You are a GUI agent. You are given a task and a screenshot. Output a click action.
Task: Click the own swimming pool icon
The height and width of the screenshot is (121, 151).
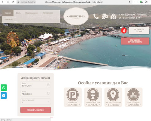pyautogui.click(x=133, y=95)
